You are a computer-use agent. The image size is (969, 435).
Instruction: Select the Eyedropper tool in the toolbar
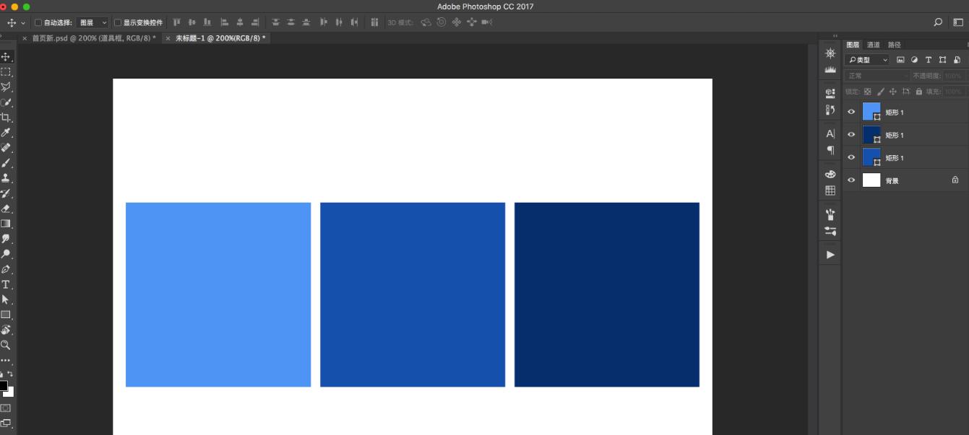pyautogui.click(x=6, y=133)
